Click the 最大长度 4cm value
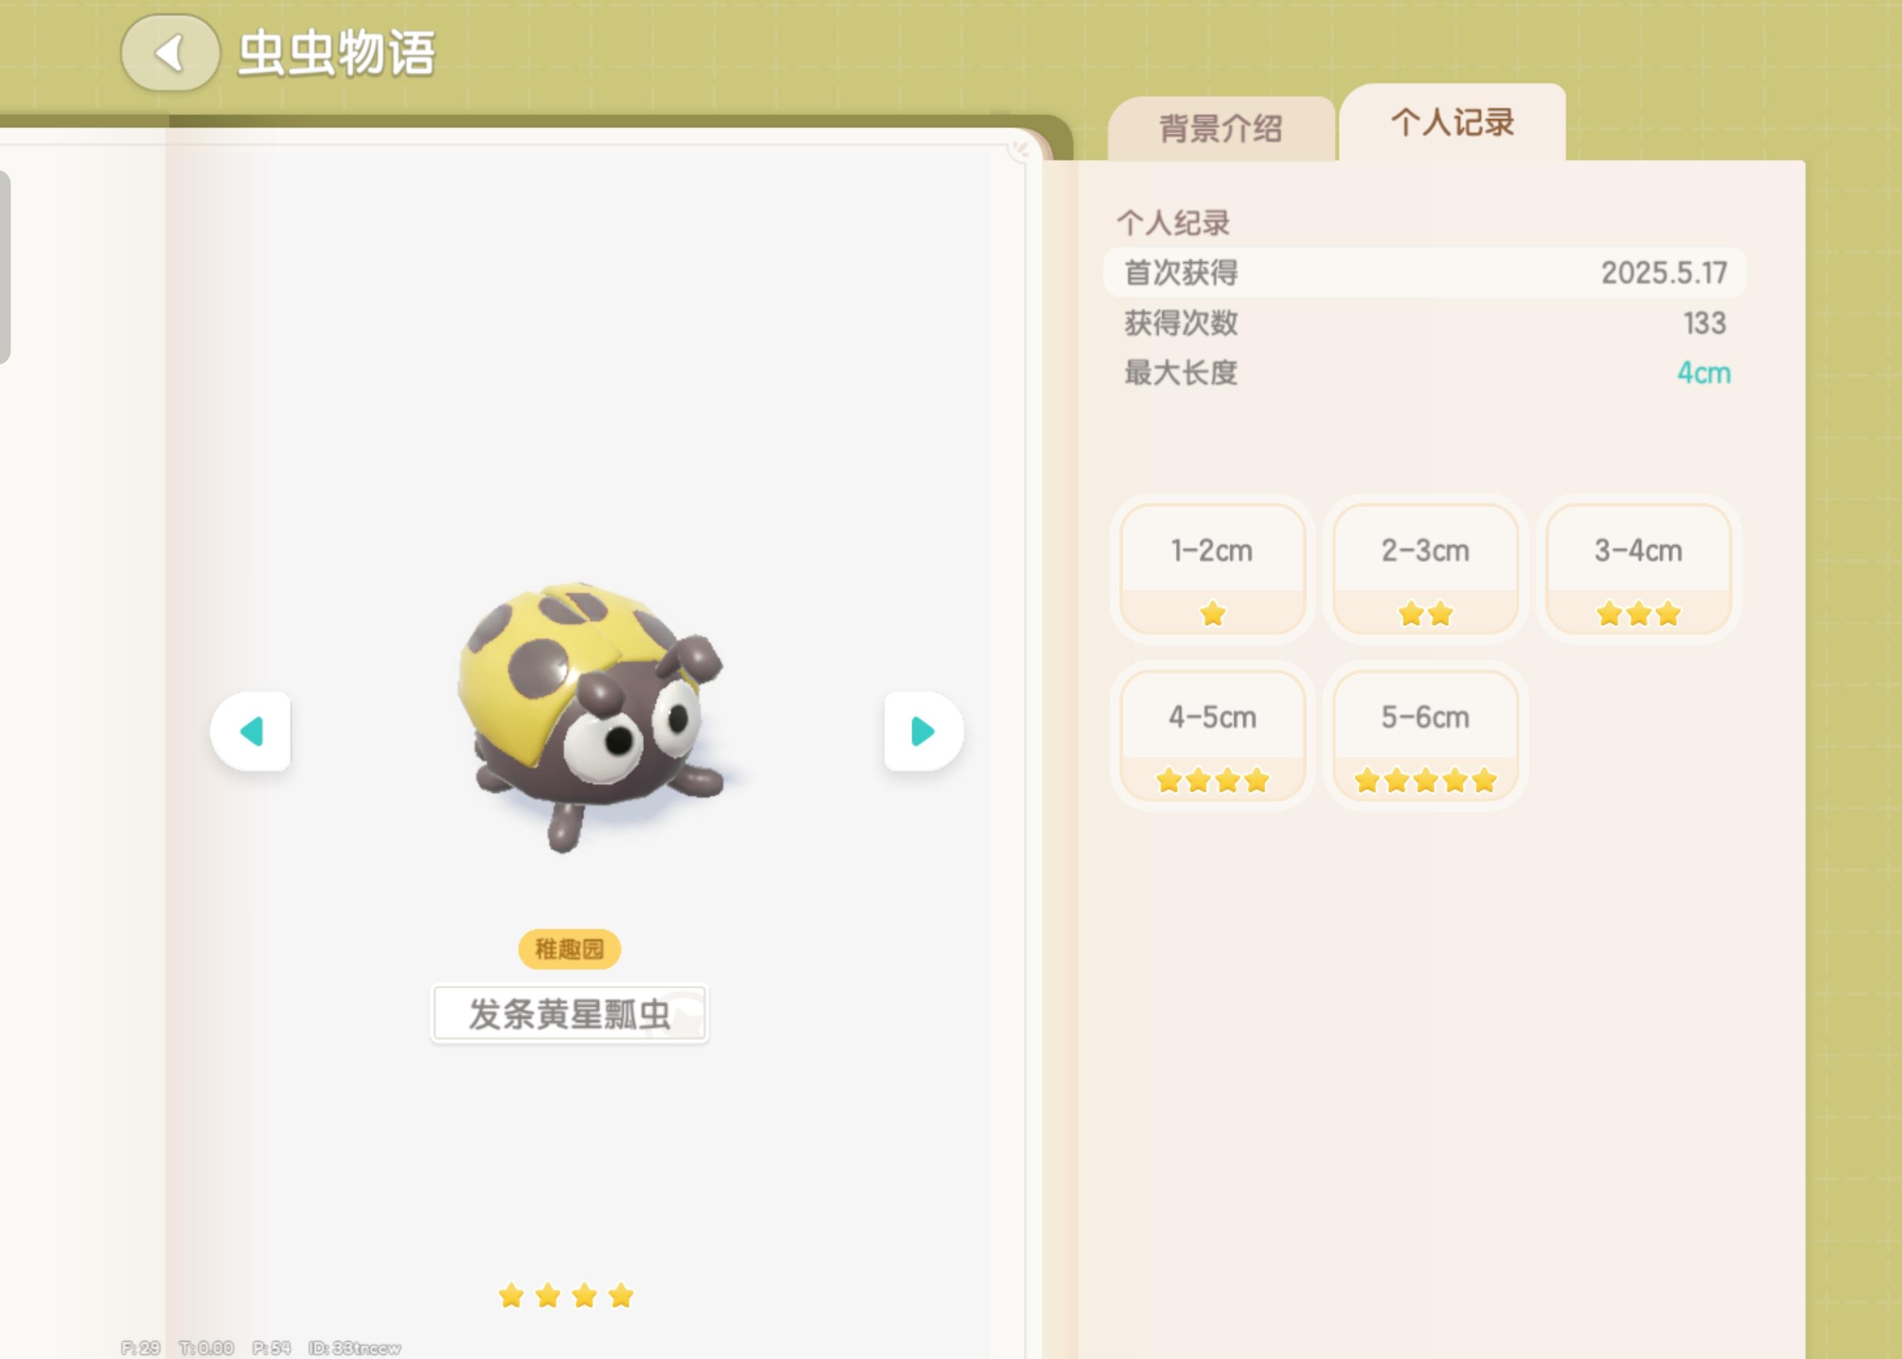This screenshot has height=1359, width=1902. (1704, 372)
